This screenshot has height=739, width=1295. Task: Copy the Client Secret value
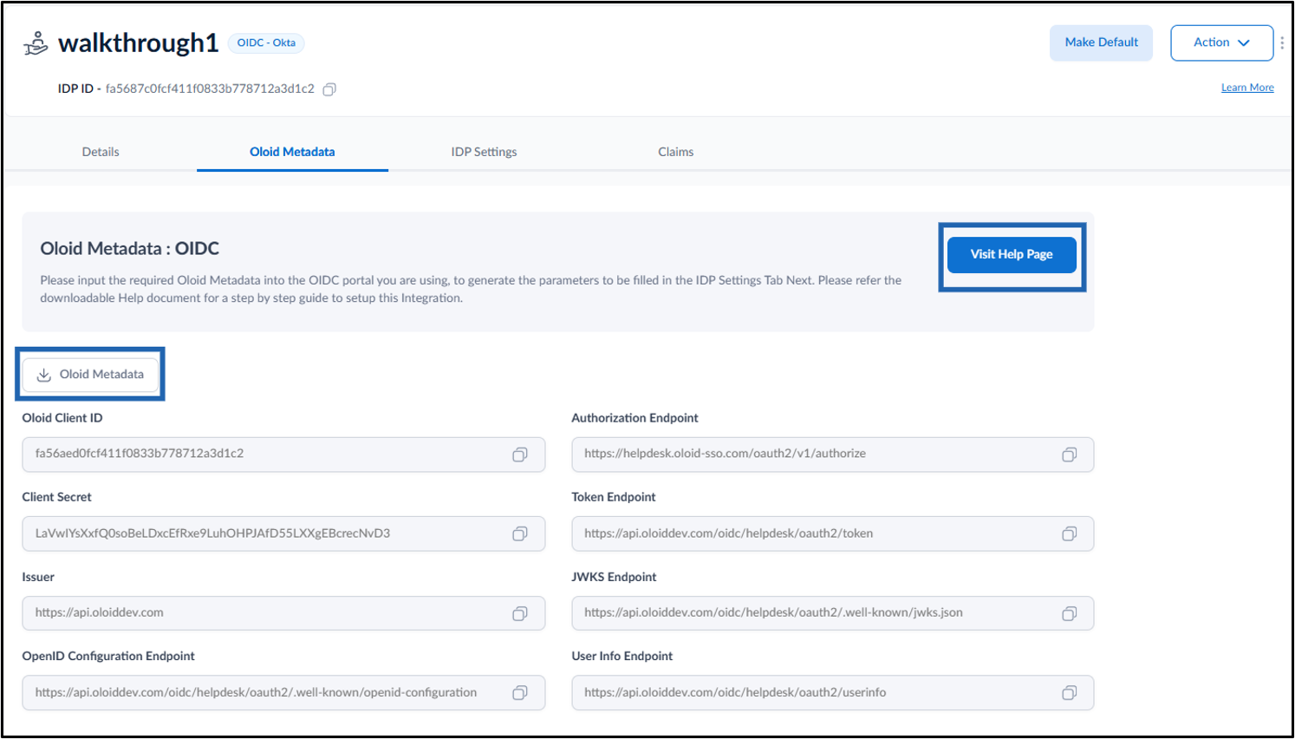click(520, 533)
